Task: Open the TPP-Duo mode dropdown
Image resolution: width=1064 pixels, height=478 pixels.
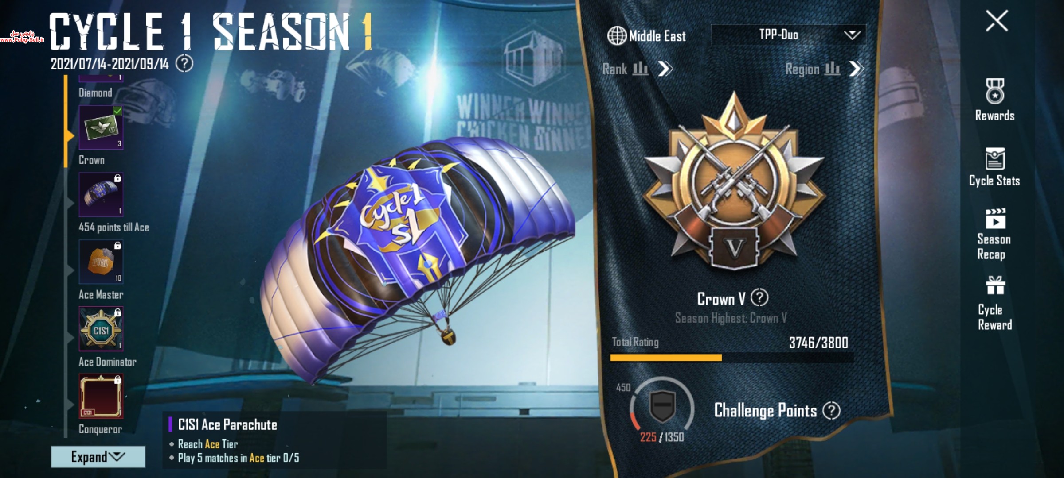Action: 788,35
